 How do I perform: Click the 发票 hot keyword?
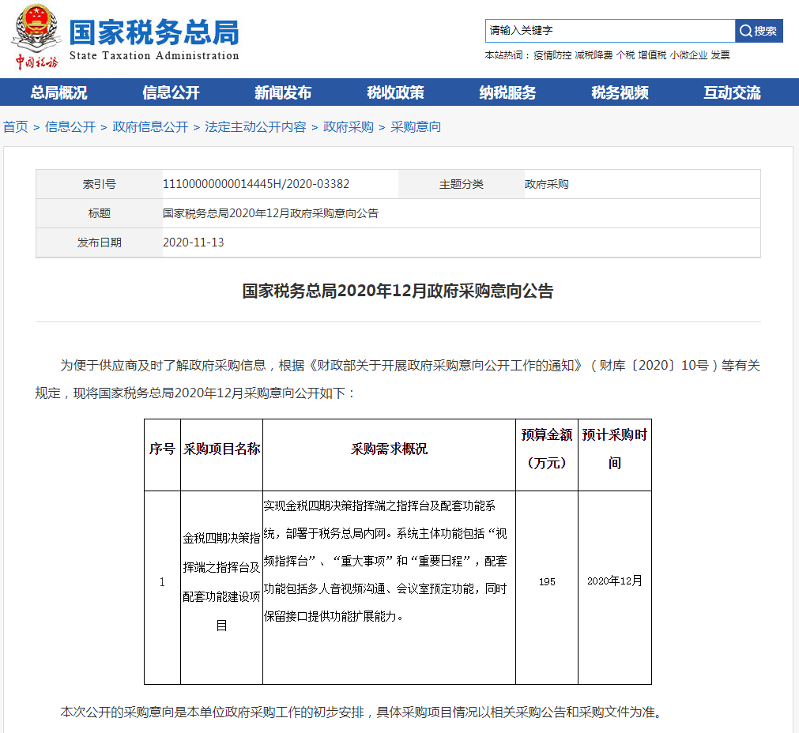[x=721, y=55]
